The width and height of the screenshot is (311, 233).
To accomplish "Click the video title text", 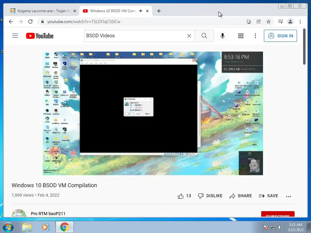I will pyautogui.click(x=54, y=185).
